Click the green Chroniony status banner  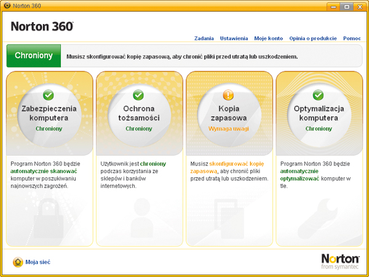click(34, 56)
